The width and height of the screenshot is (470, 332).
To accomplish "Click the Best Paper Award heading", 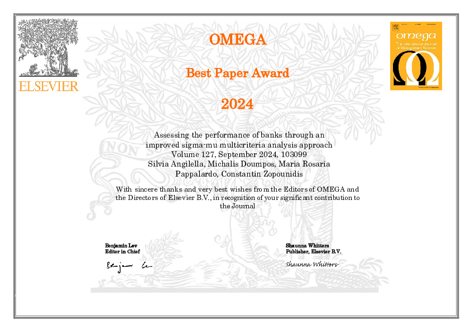I will pyautogui.click(x=237, y=73).
